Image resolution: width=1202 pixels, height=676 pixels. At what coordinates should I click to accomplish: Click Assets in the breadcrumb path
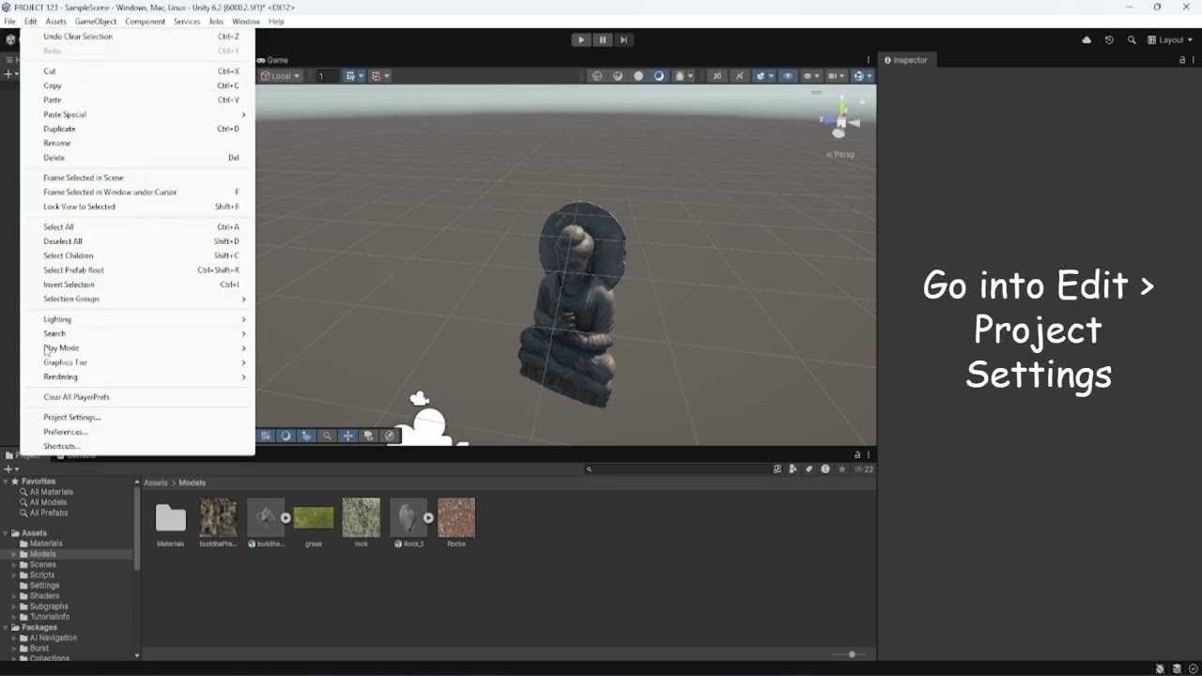(x=156, y=484)
